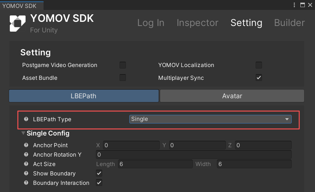
Task: Click the LBEPath Type label
Action: [52, 119]
